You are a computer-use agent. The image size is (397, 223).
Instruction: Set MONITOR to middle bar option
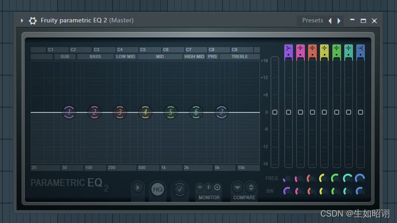(x=209, y=187)
